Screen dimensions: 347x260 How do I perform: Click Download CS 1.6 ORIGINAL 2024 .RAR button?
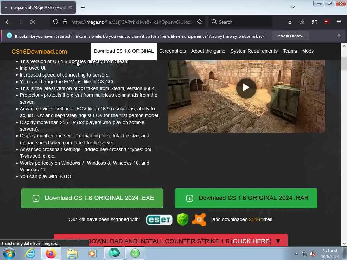pyautogui.click(x=246, y=198)
